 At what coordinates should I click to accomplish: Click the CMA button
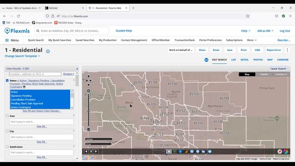[x=257, y=50]
